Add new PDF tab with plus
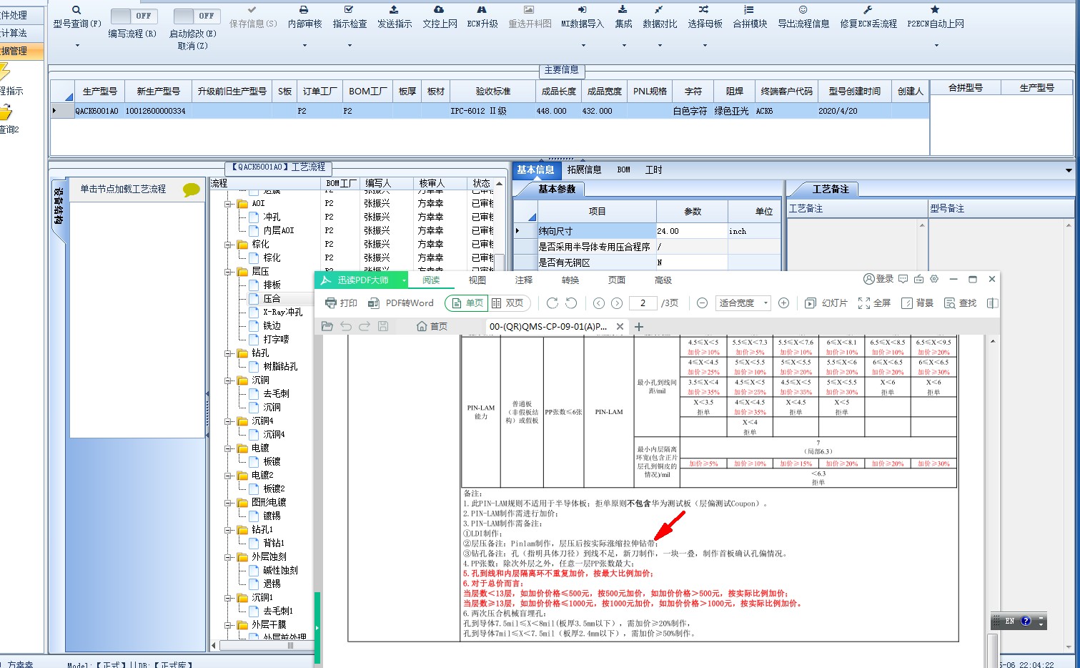The height and width of the screenshot is (668, 1080). click(x=639, y=327)
